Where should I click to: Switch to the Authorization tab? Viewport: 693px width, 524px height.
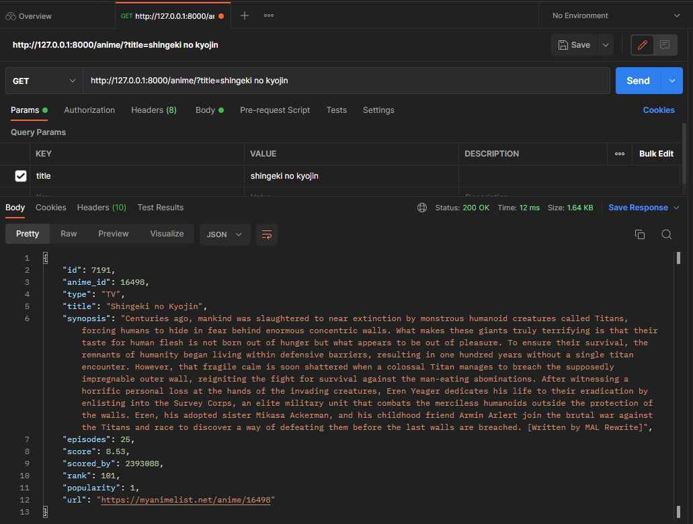[89, 110]
